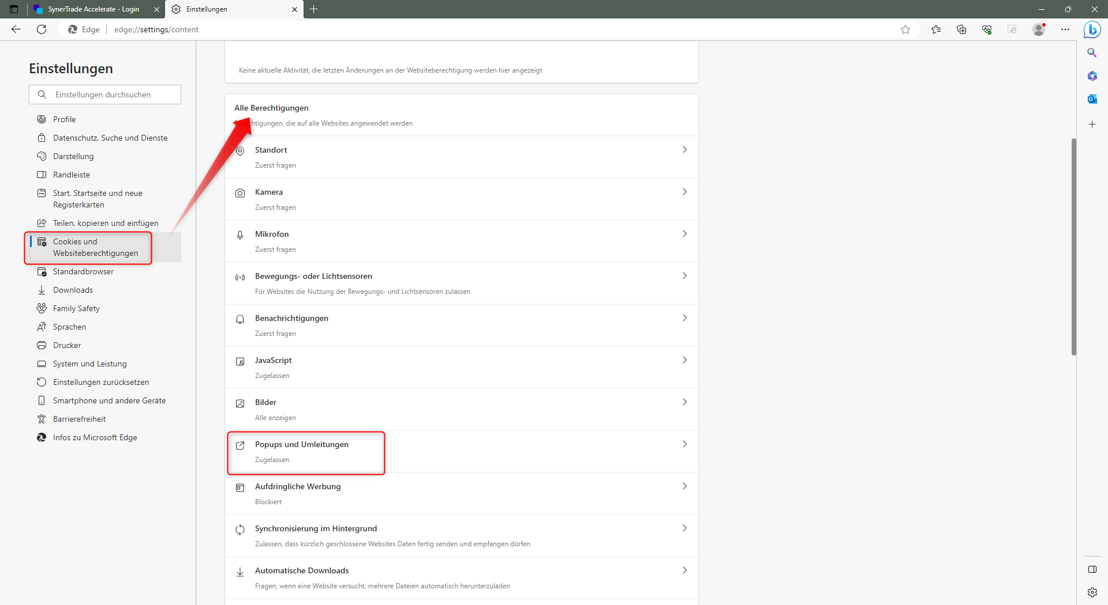1108x605 pixels.
Task: Click the Popups und Umleitungen icon
Action: [240, 445]
